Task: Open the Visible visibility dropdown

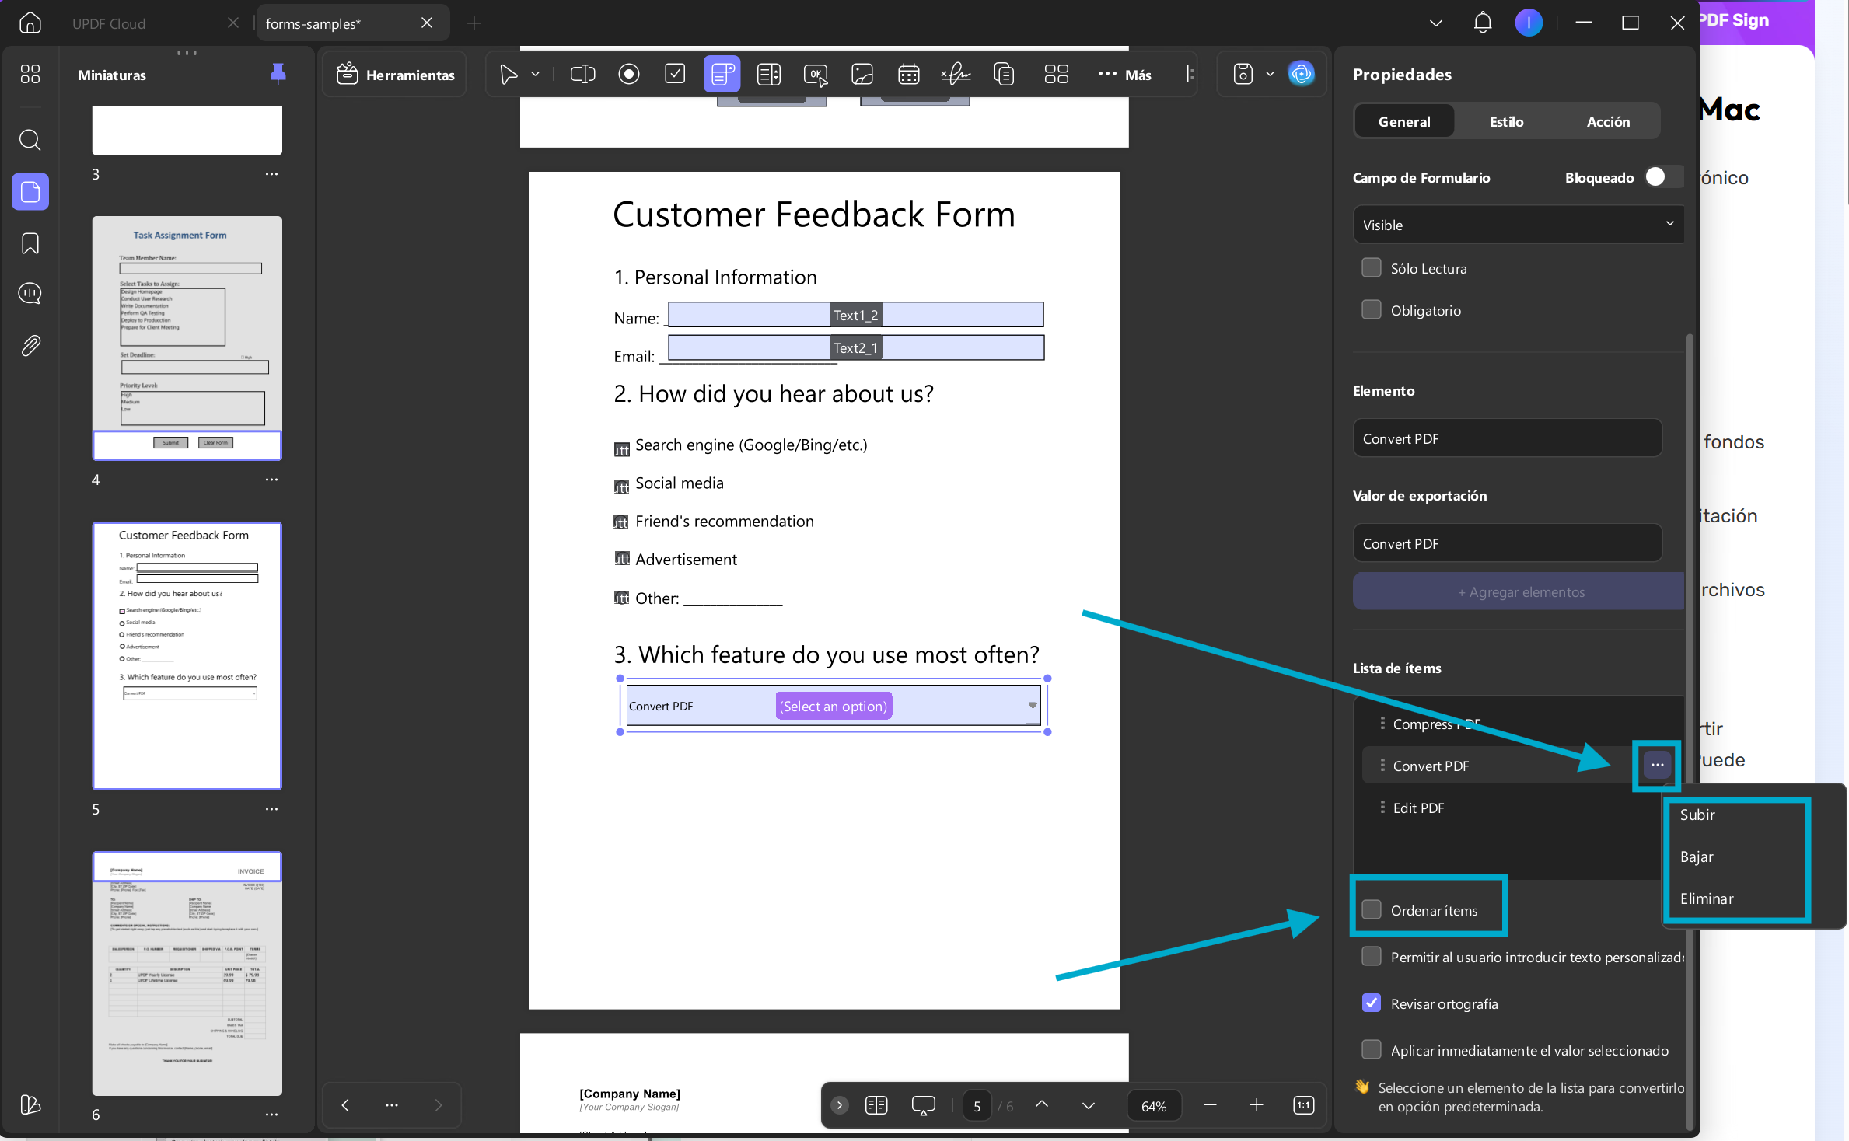Action: point(1519,225)
